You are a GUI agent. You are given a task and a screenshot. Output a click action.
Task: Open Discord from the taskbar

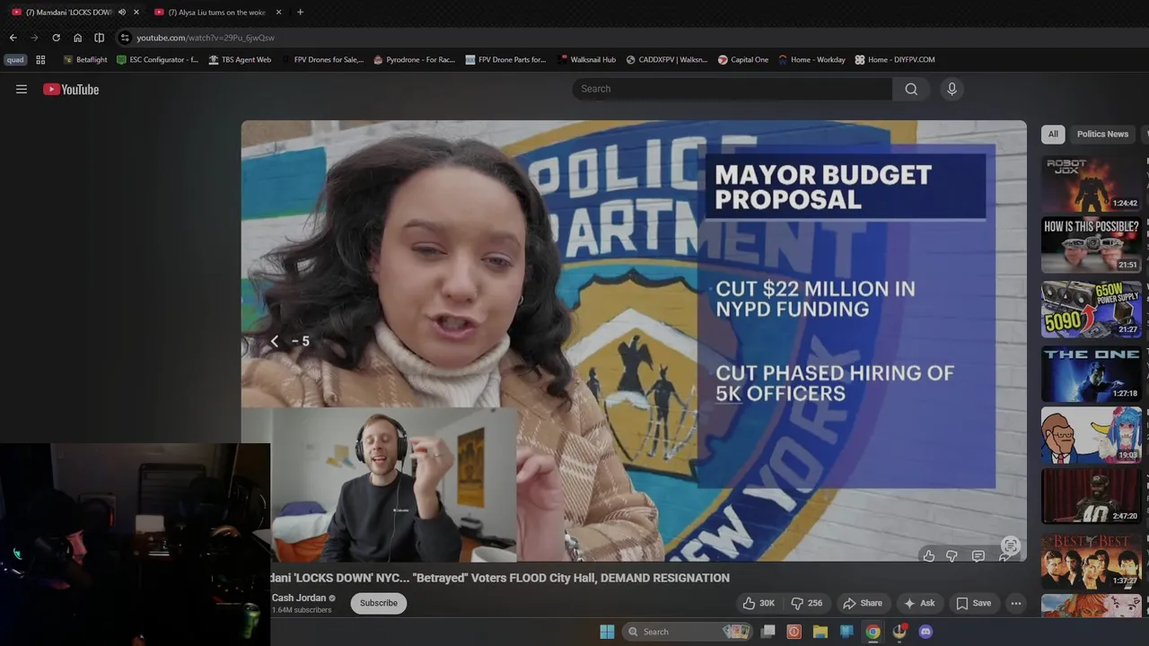[925, 632]
